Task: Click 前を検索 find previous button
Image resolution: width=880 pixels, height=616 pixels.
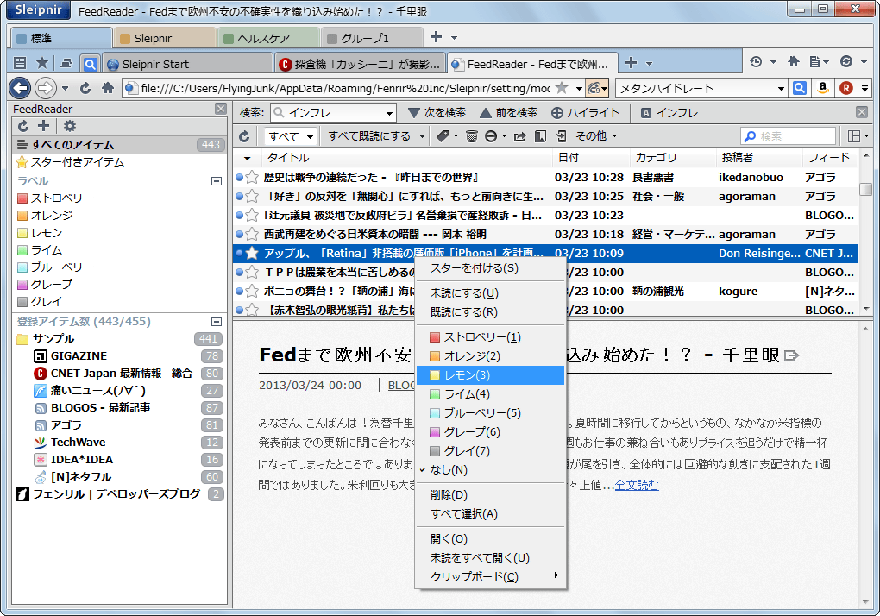Action: [508, 113]
